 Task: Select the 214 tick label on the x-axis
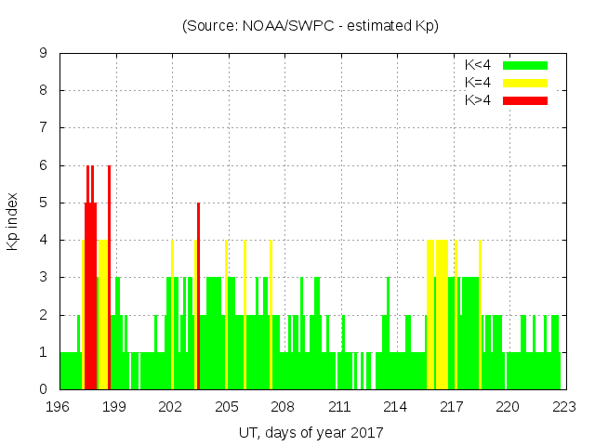(x=395, y=407)
